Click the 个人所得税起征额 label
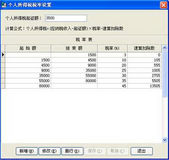The height and width of the screenshot is (160, 169). [23, 18]
